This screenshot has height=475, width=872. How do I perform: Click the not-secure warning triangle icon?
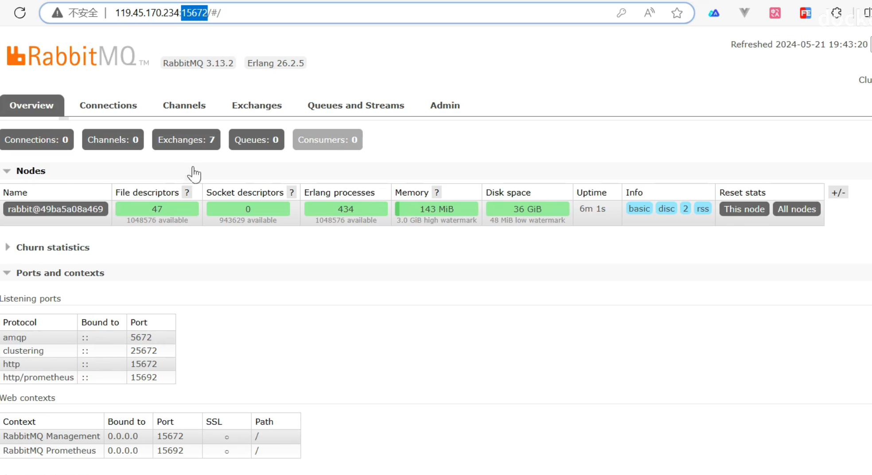click(x=57, y=13)
